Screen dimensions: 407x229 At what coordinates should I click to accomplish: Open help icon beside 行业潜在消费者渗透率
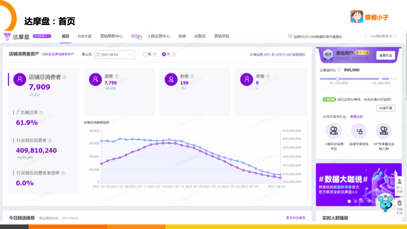(x=63, y=173)
